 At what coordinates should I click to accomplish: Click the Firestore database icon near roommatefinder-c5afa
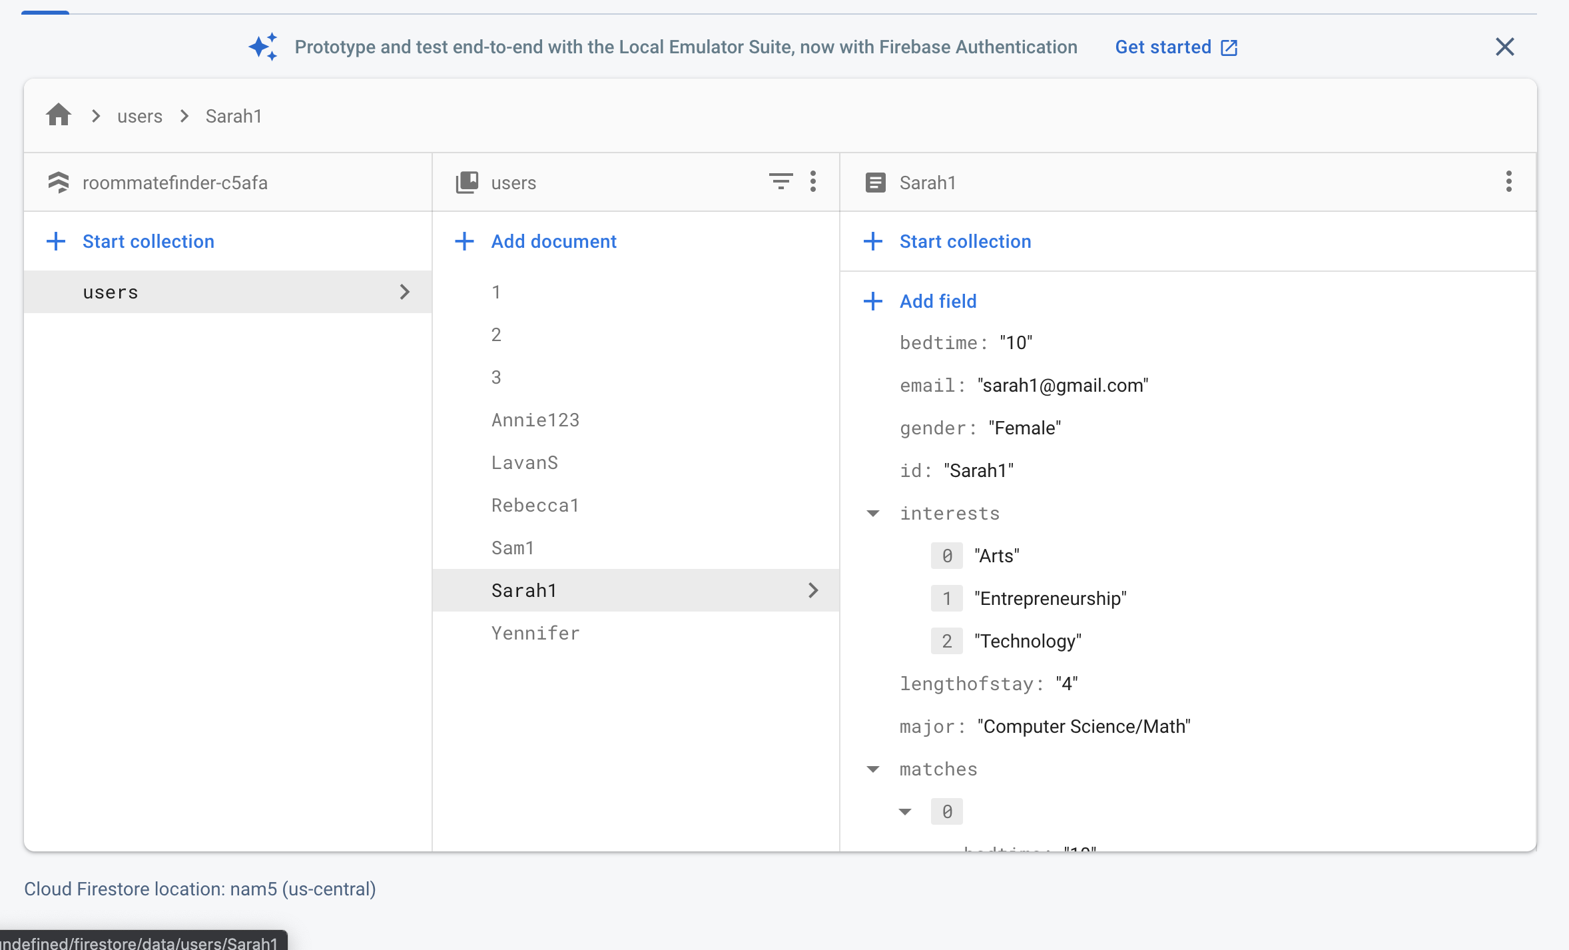tap(59, 183)
